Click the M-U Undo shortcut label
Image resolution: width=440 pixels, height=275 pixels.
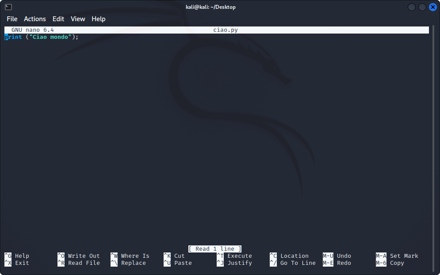(337, 256)
